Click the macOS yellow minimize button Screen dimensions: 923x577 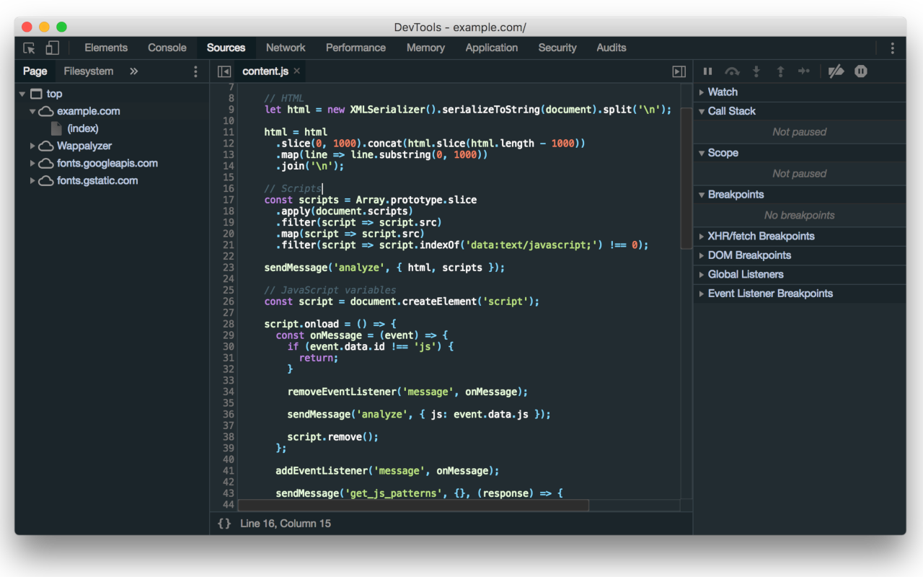45,27
